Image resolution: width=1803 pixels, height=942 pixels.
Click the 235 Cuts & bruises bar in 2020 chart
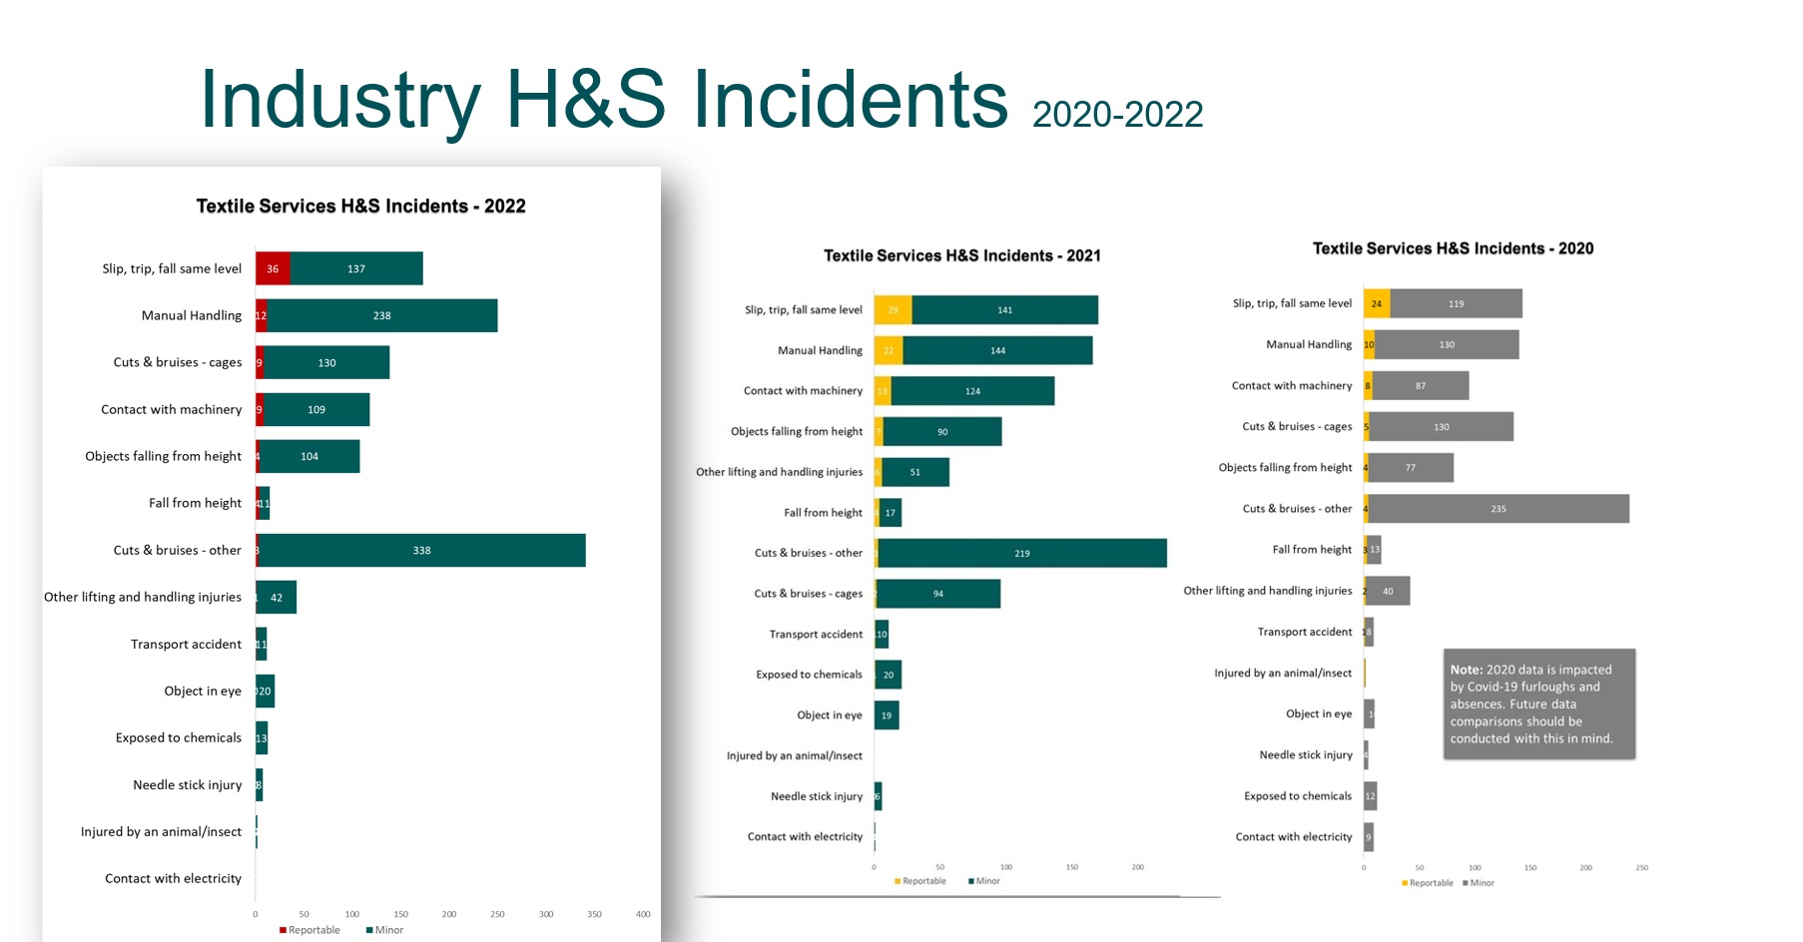click(1498, 508)
